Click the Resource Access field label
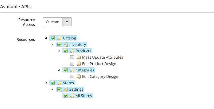214x109 pixels. coord(27,22)
